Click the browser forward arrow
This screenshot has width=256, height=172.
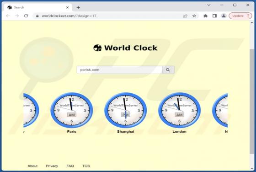pyautogui.click(x=17, y=16)
